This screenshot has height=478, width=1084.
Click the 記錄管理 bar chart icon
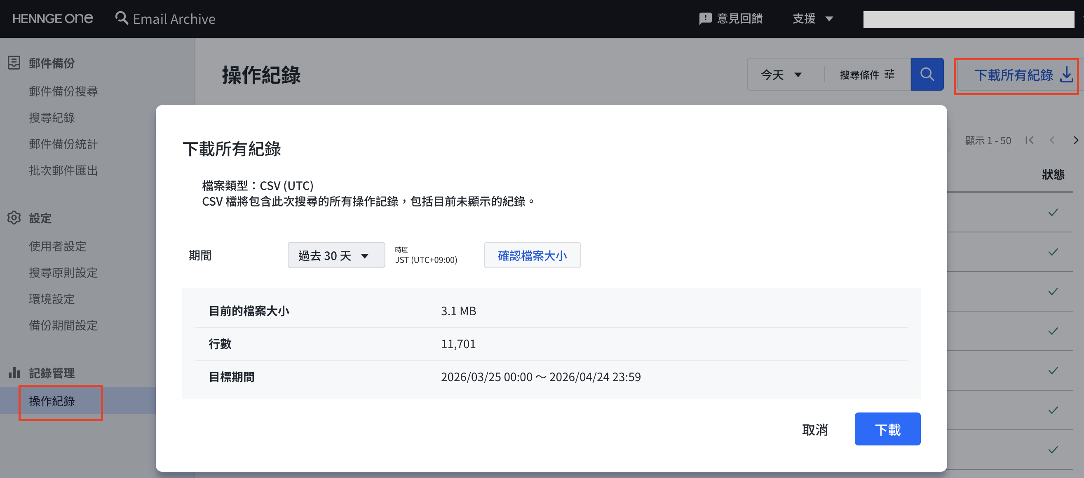(14, 373)
